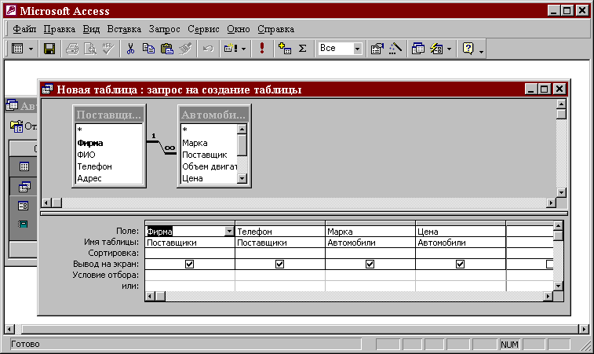Click the New Object toolbar icon

tap(436, 49)
